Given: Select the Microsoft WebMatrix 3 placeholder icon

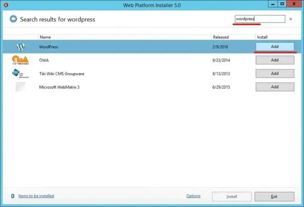Looking at the screenshot, I should pyautogui.click(x=21, y=87).
